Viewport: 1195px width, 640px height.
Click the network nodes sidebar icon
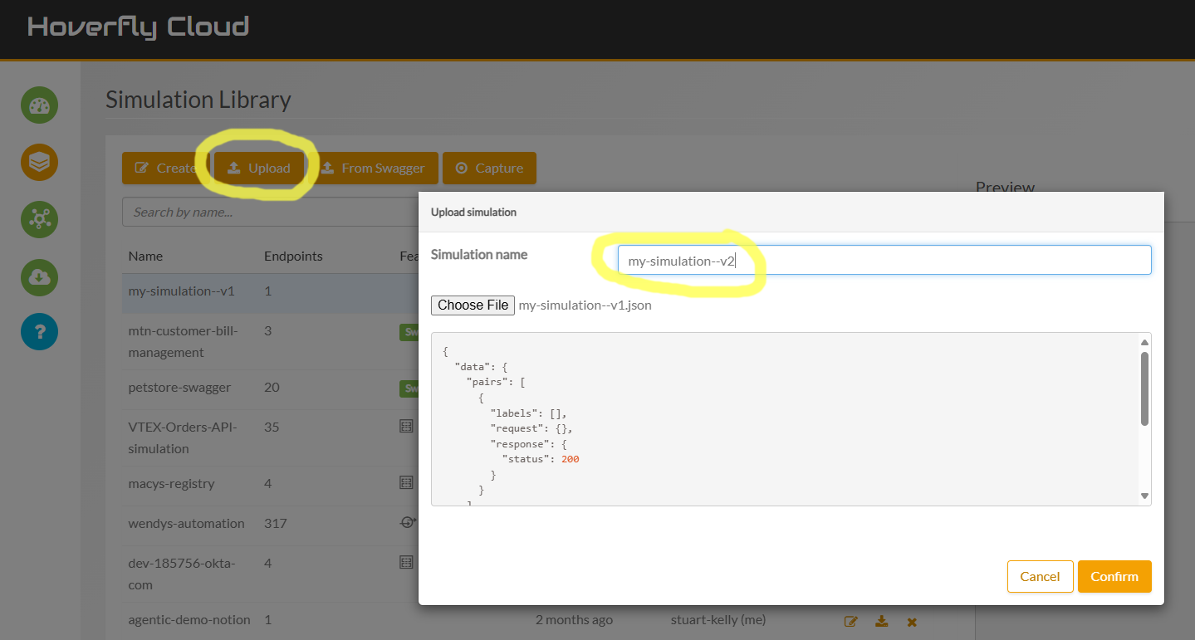pos(39,219)
